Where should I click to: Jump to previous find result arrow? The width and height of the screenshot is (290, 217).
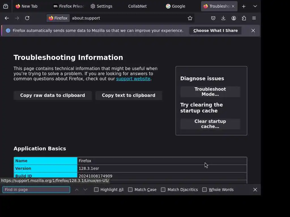pyautogui.click(x=77, y=190)
